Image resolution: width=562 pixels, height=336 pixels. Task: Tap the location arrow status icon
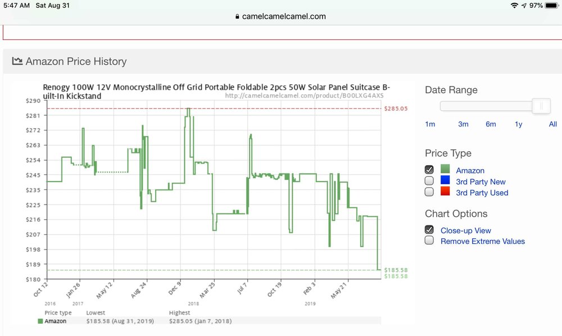coord(524,5)
